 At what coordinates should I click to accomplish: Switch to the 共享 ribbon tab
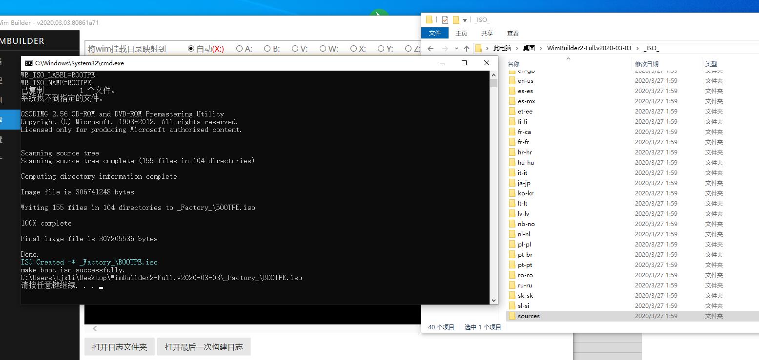coord(487,33)
